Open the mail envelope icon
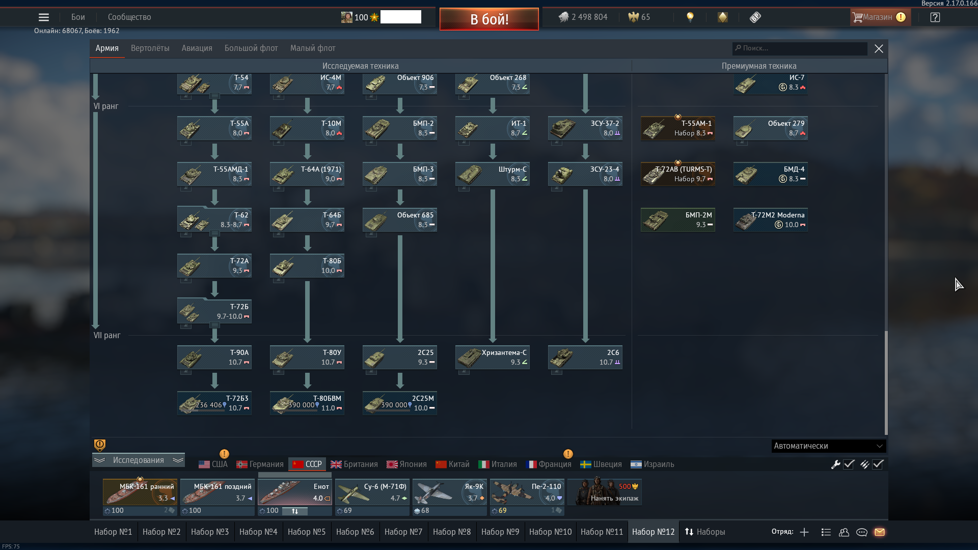978x550 pixels. click(880, 532)
